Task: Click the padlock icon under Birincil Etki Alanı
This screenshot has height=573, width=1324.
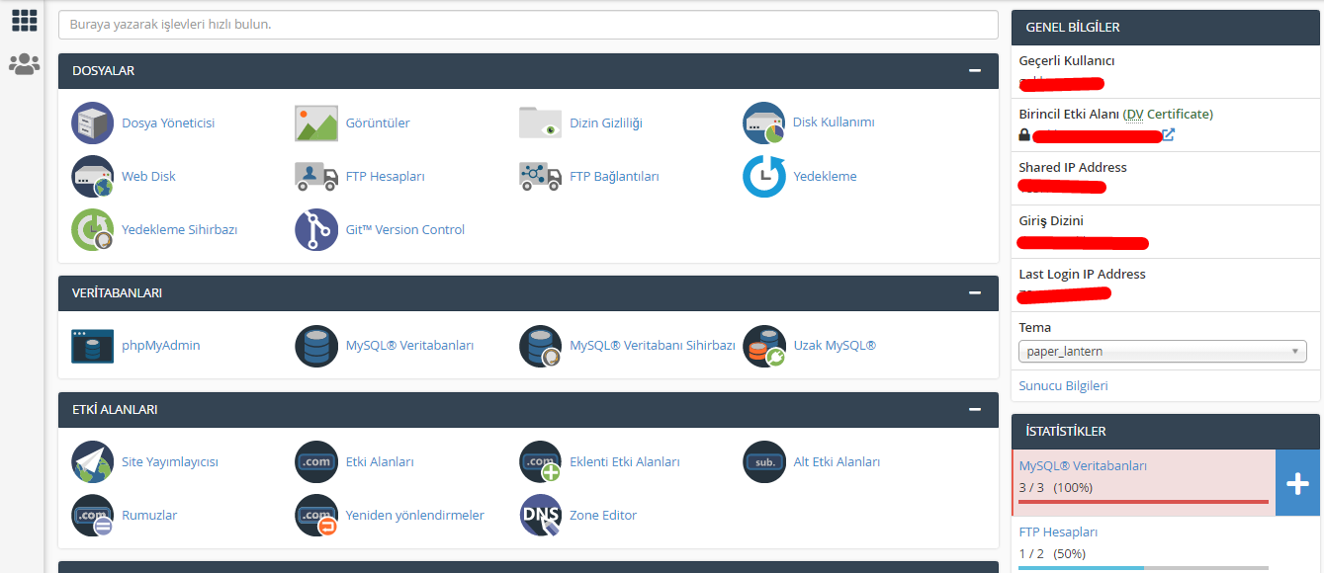Action: 1024,135
